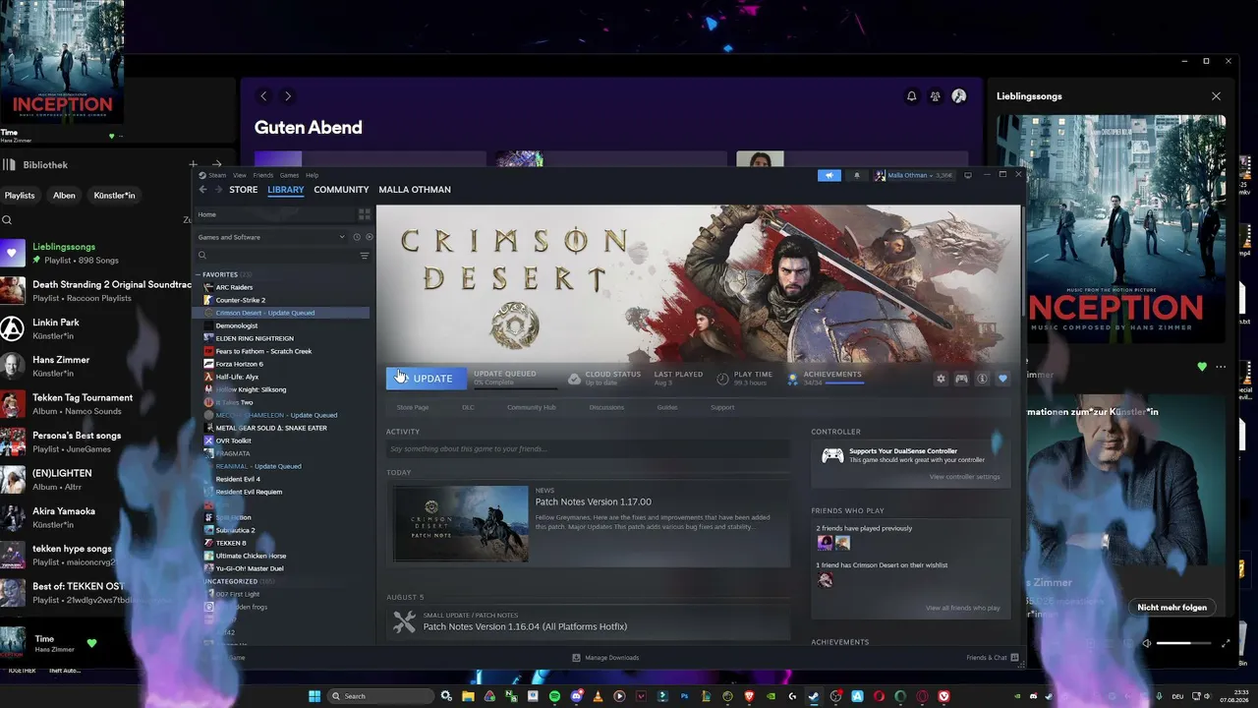Click Windows taskbar Search box
1258x708 pixels.
[x=380, y=696]
